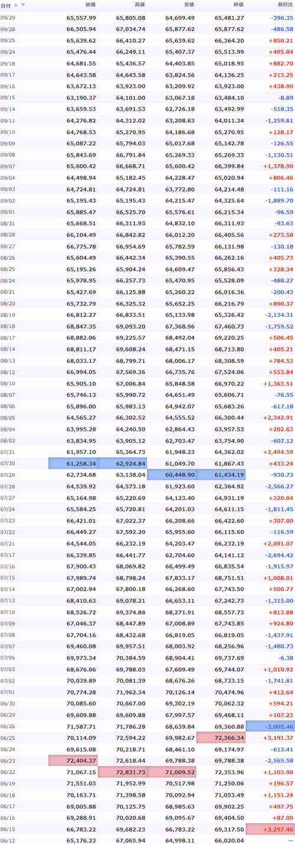Select the 09/07 date cell
The image size is (295, 844).
coord(8,166)
